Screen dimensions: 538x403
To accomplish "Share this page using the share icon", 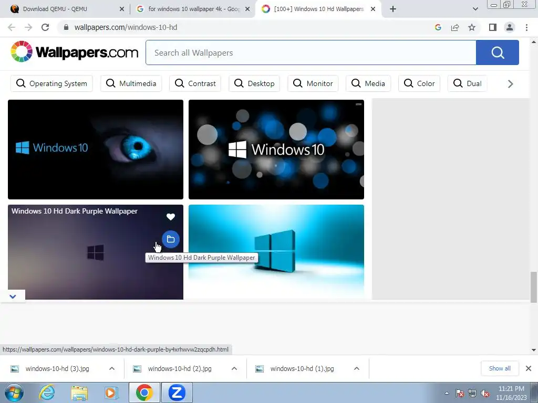I will click(455, 27).
